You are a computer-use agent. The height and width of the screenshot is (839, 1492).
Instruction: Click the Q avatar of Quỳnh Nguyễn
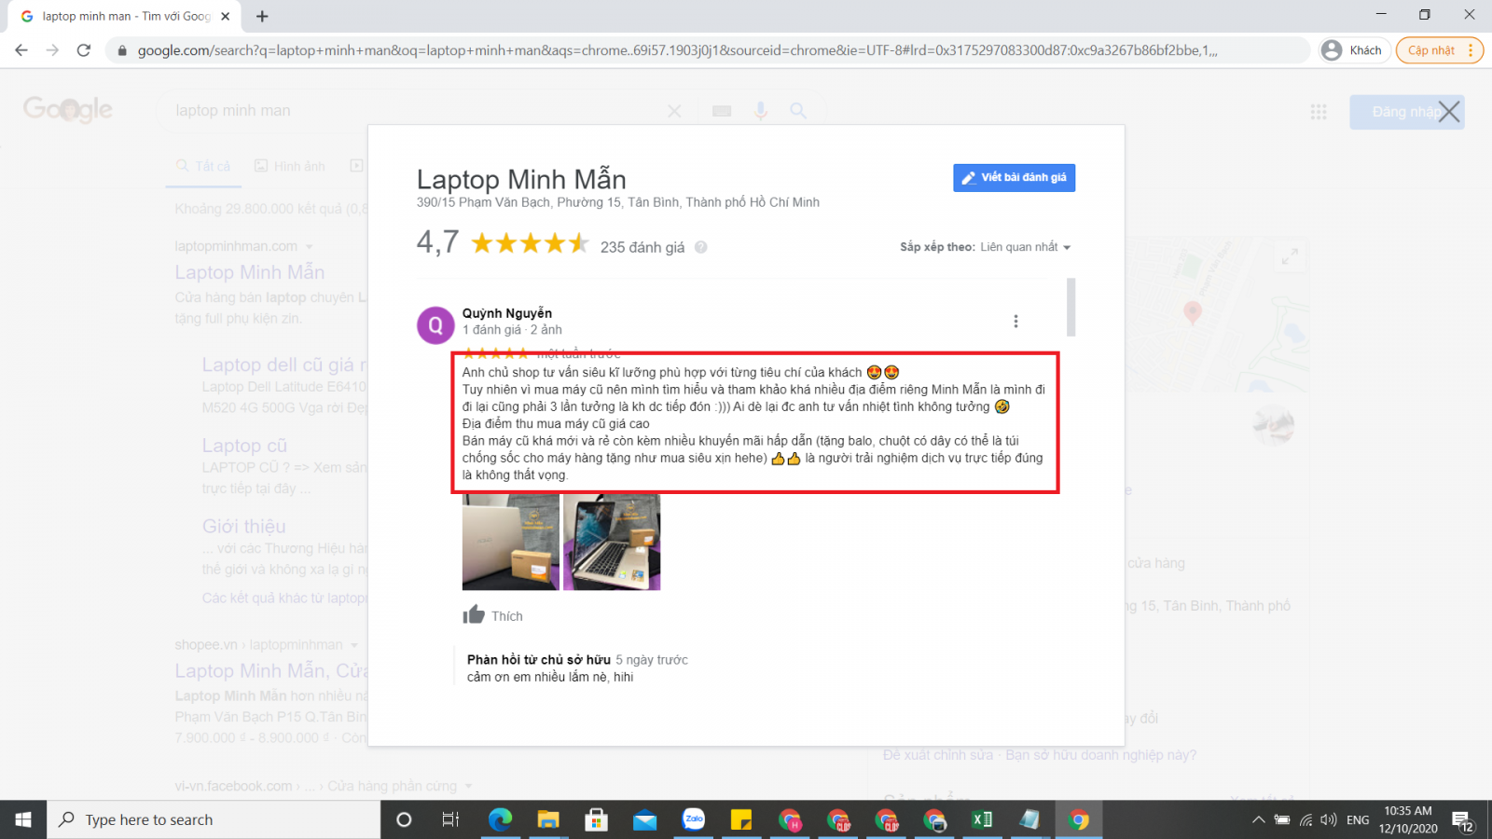pyautogui.click(x=435, y=325)
